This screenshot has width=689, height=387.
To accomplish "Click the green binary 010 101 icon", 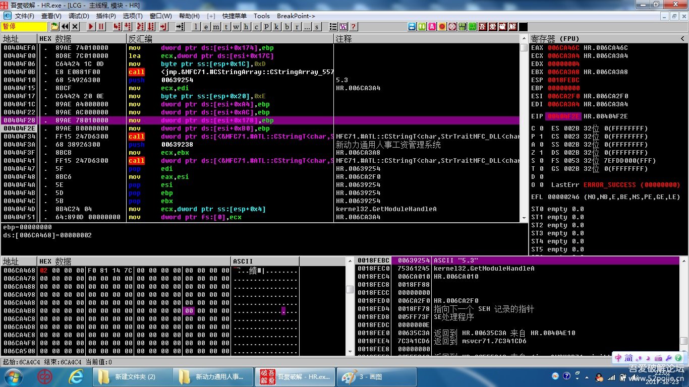I will tap(463, 27).
